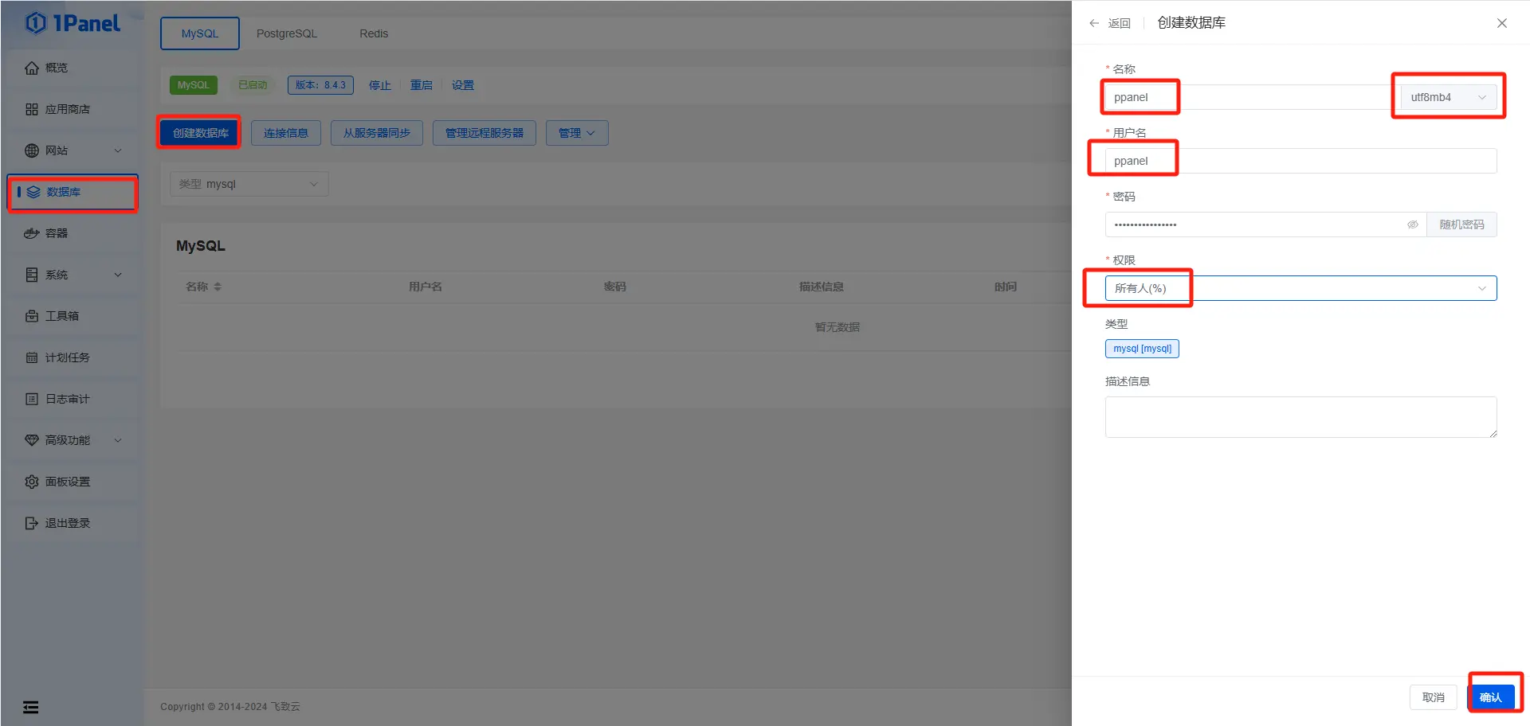1530x726 pixels.
Task: Click the mysql [mysql] type tag
Action: 1142,349
